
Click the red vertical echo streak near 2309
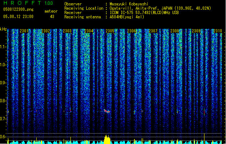click(204, 112)
